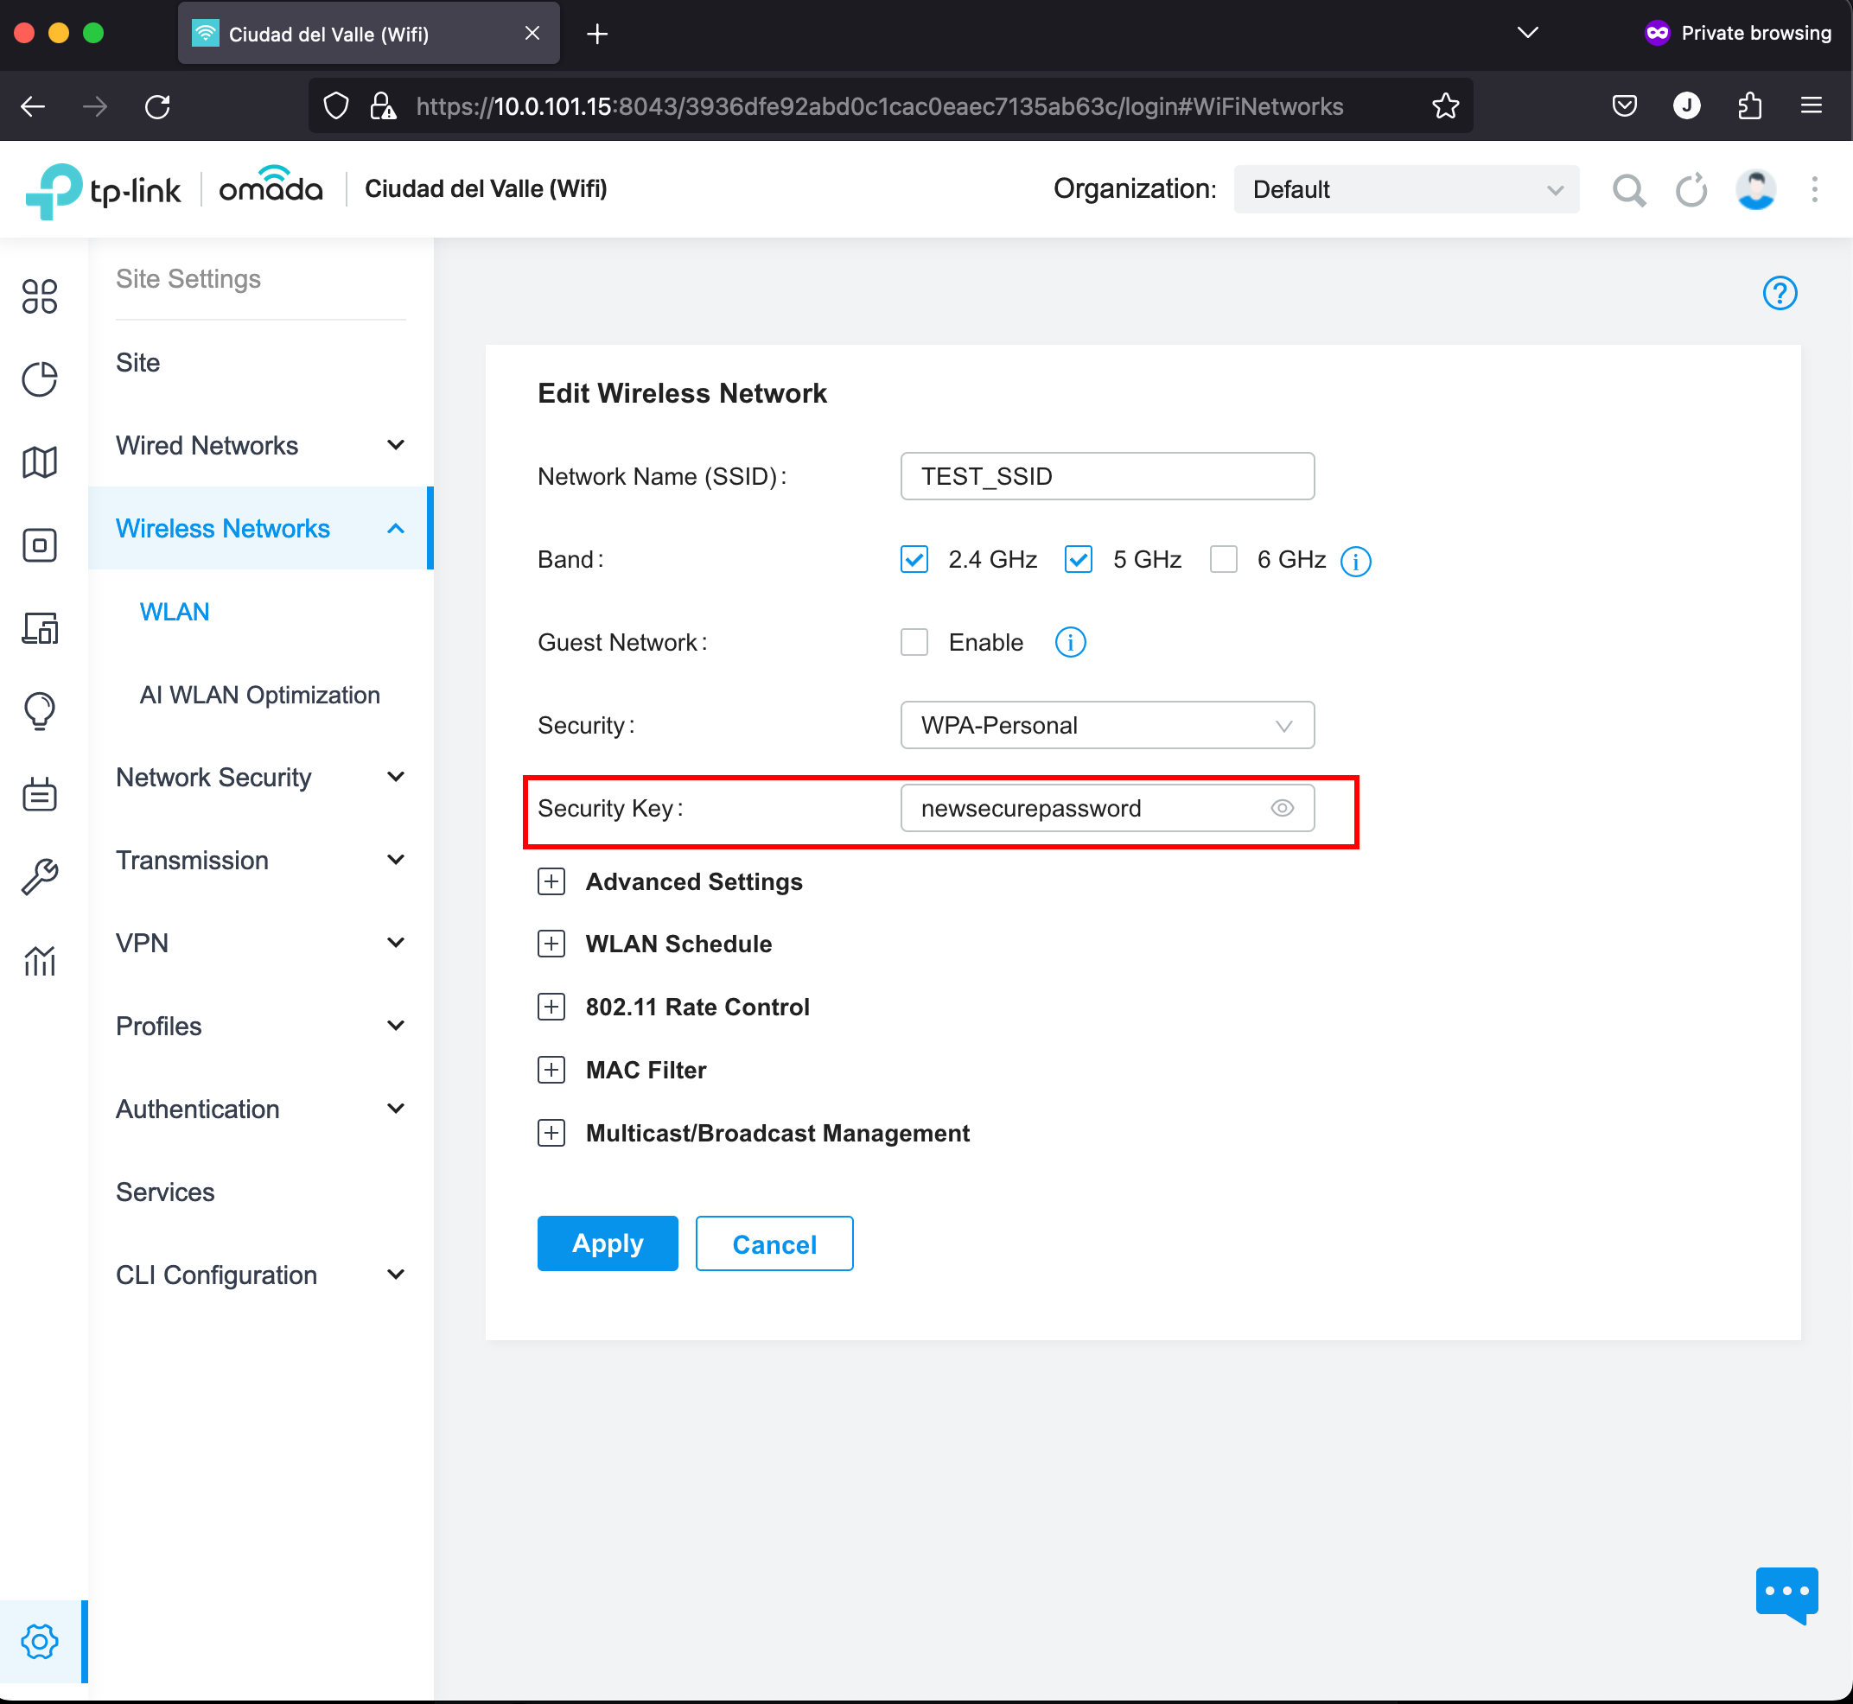This screenshot has height=1704, width=1853.
Task: Expand the Advanced Settings section
Action: coord(551,881)
